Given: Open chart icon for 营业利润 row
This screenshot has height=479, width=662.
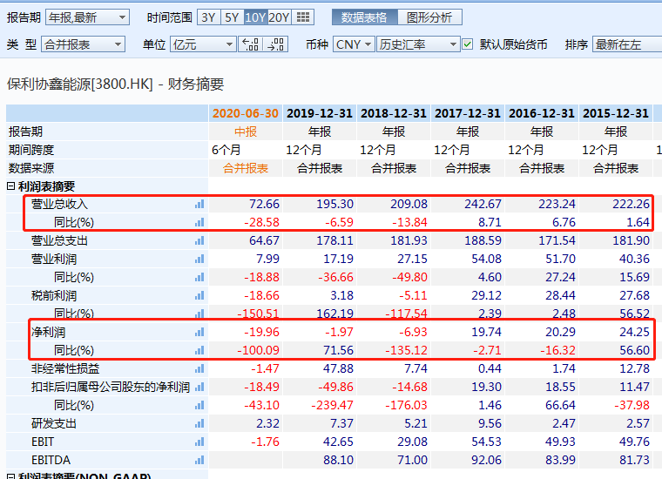Looking at the screenshot, I should click(x=199, y=260).
